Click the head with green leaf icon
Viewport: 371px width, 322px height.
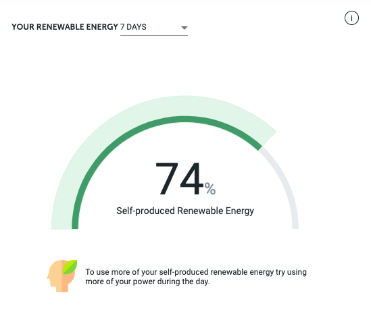click(62, 276)
